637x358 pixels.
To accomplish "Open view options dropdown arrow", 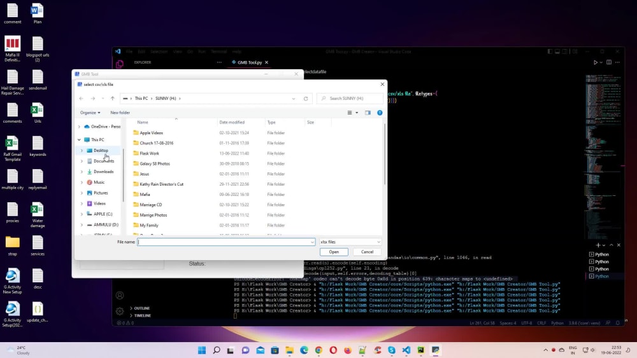I will tap(357, 113).
